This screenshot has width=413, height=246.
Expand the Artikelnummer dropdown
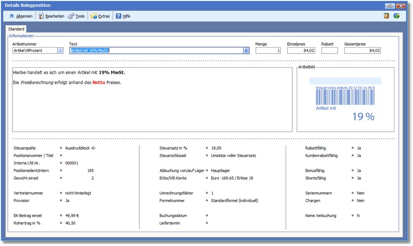click(x=60, y=51)
